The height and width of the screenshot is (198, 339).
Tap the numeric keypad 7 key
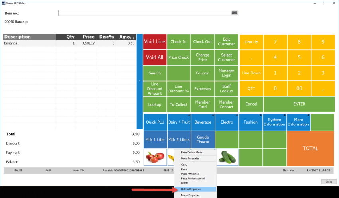[275, 42]
